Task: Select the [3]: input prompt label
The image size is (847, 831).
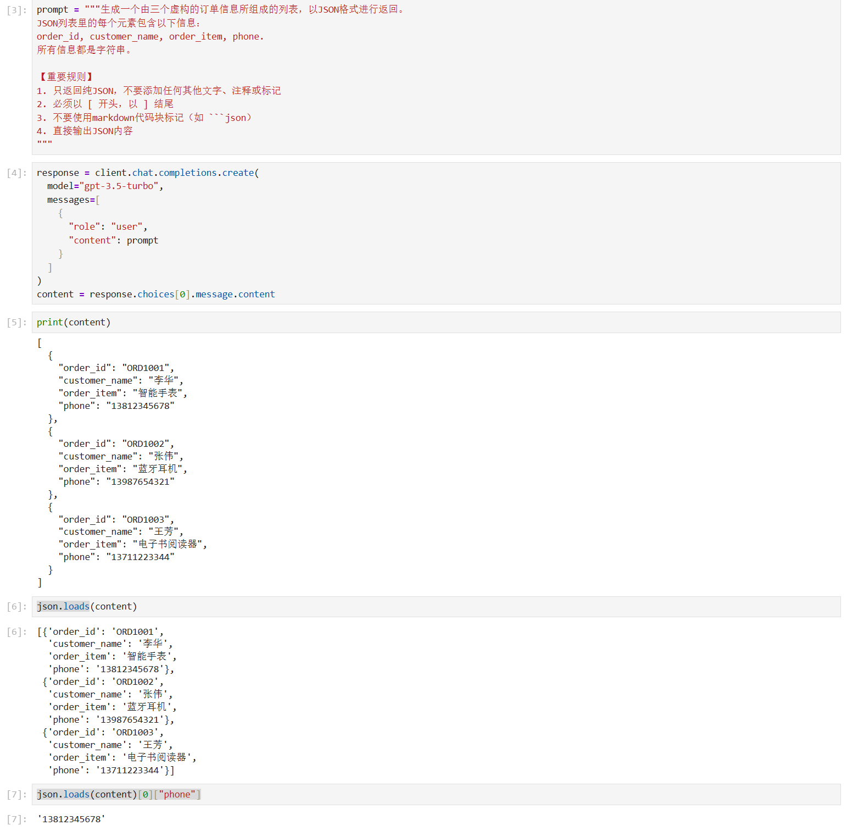Action: pos(16,10)
